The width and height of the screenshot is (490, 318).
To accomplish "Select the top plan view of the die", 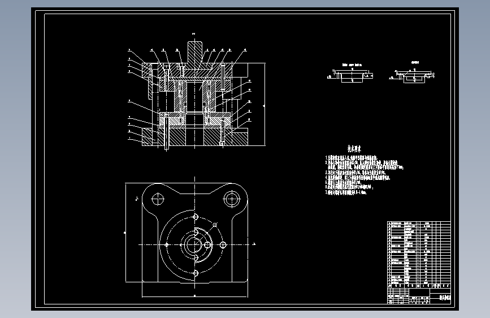I will point(190,237).
